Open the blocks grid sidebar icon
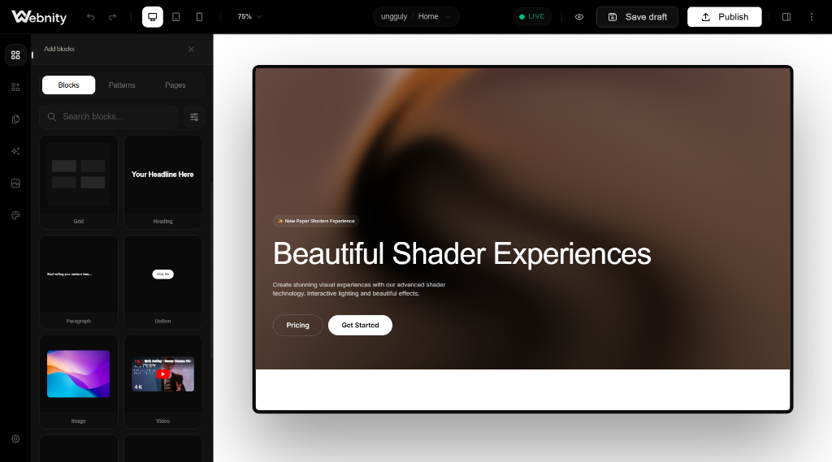This screenshot has width=832, height=462. [x=15, y=55]
